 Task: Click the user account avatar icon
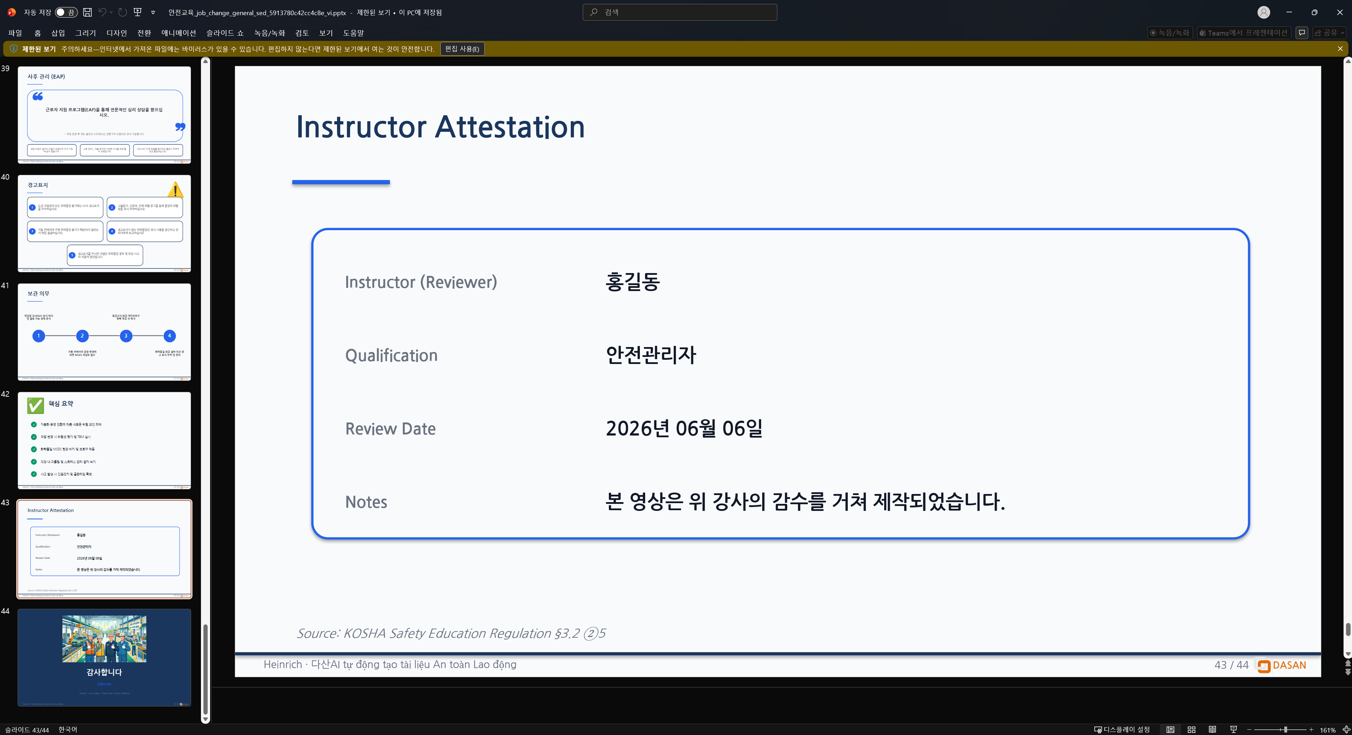pos(1264,12)
